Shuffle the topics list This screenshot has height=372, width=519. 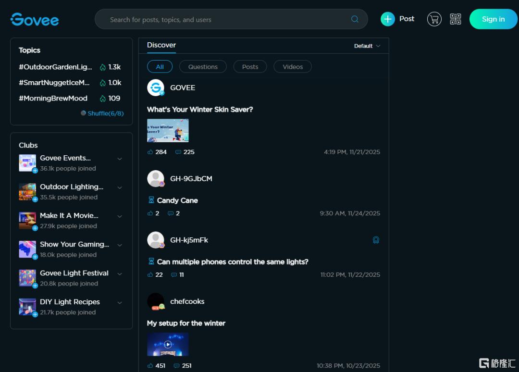point(102,113)
